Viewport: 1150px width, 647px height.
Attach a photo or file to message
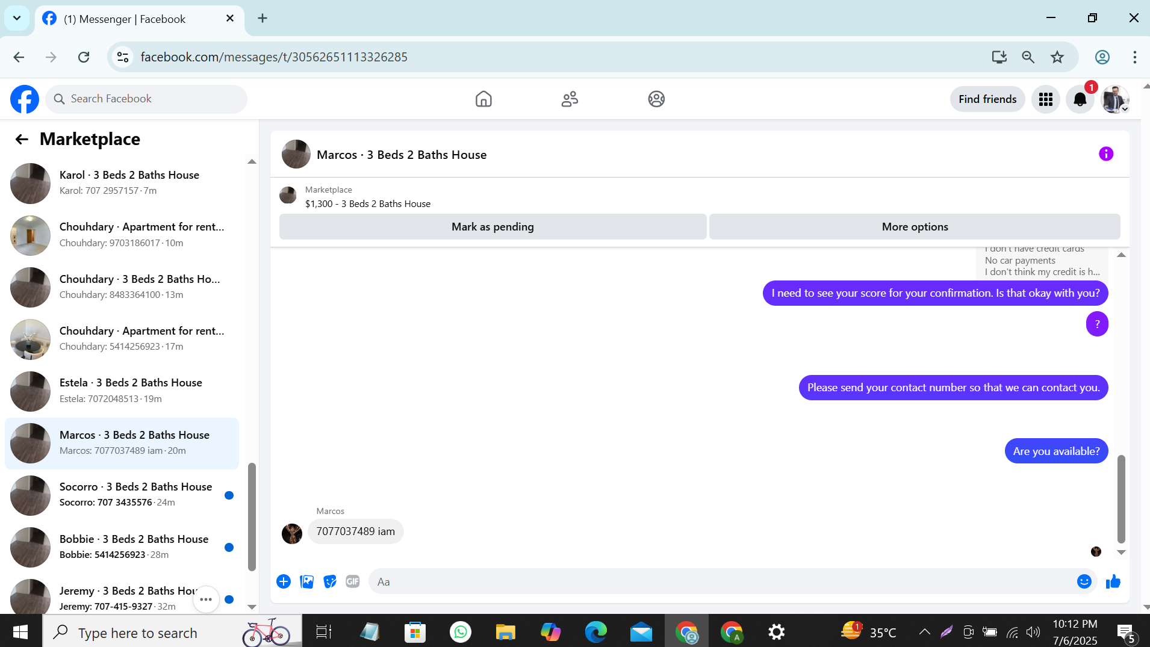pos(306,581)
